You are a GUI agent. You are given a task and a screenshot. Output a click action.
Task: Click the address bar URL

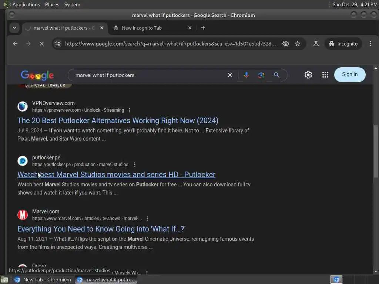pos(171,44)
